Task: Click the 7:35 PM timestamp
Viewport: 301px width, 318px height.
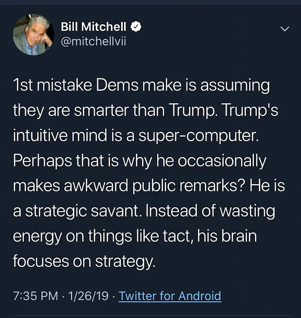Action: 36,296
